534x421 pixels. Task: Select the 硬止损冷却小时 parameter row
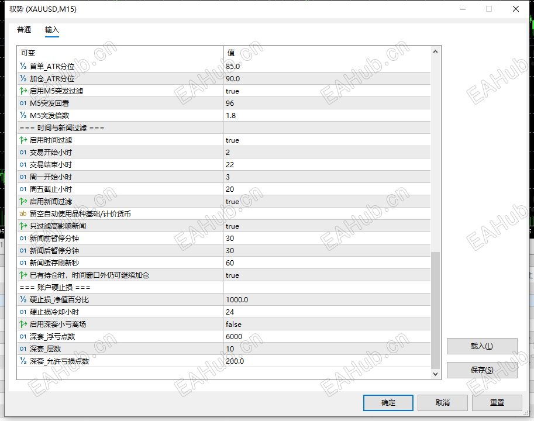tap(224, 312)
